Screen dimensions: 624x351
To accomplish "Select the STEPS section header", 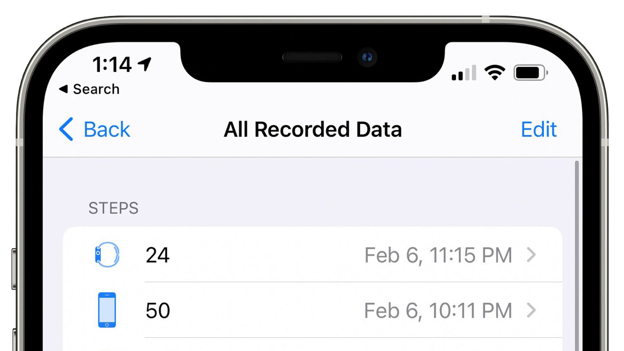I will 113,207.
